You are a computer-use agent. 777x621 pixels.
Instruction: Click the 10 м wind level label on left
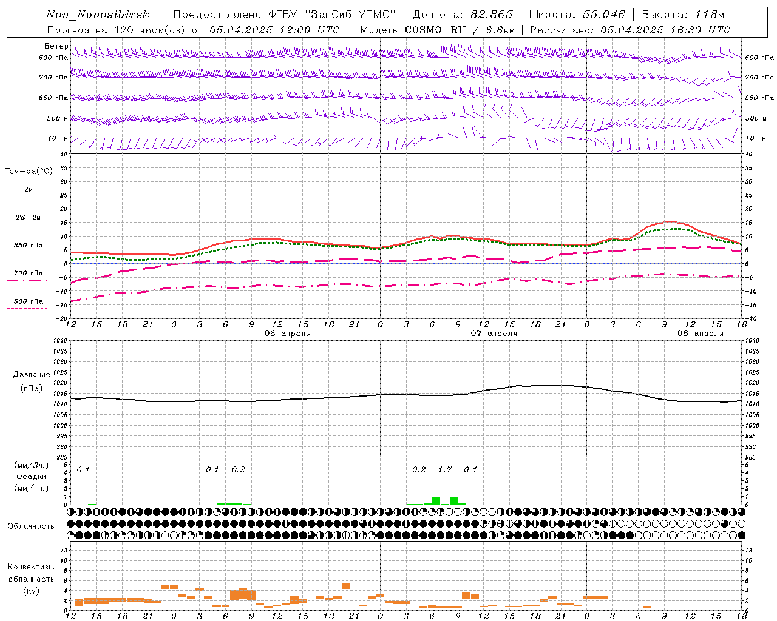click(x=58, y=138)
